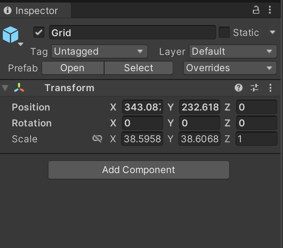
Task: Click the GameObject cube icon picker
Action: click(12, 36)
